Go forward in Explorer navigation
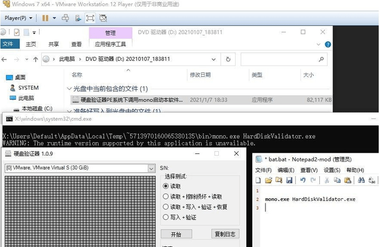This screenshot has height=247, width=380. pos(17,59)
